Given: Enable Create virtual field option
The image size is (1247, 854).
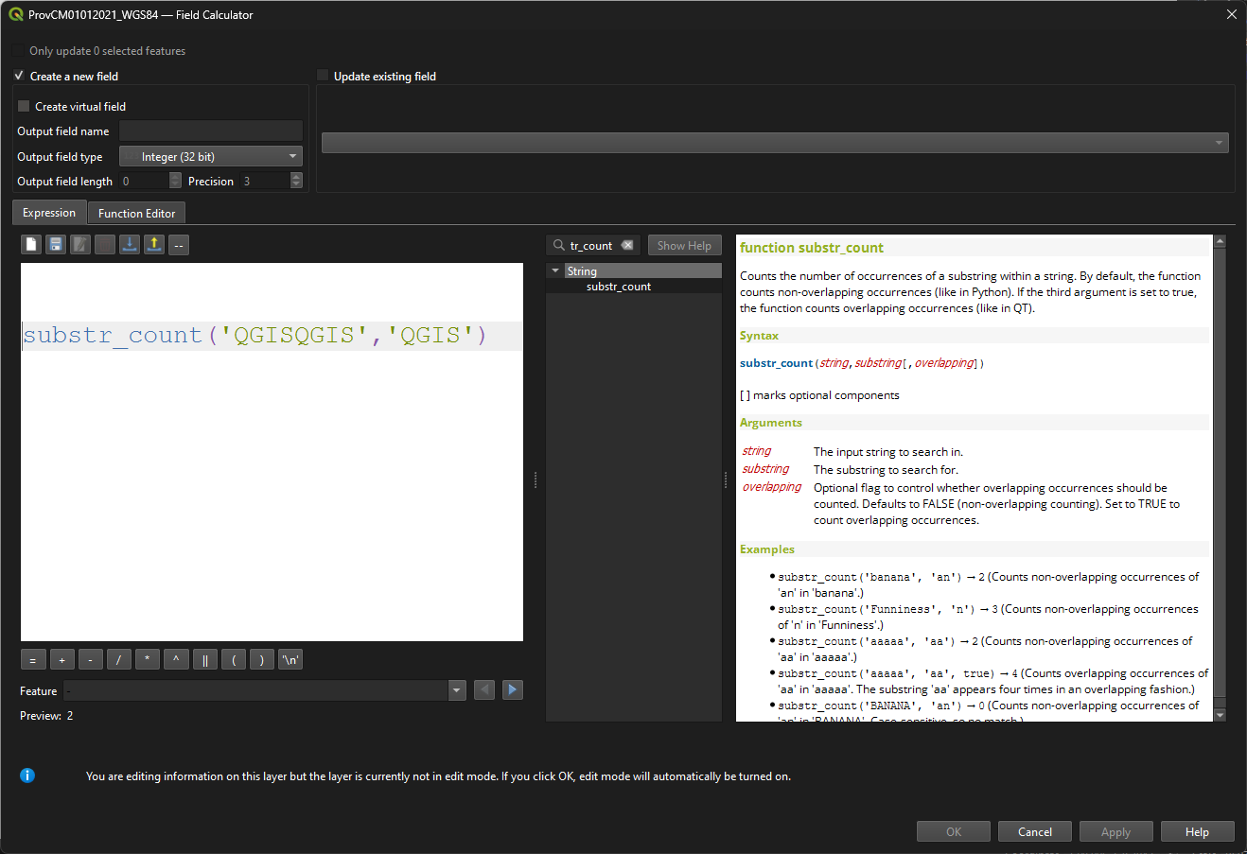Looking at the screenshot, I should [24, 107].
